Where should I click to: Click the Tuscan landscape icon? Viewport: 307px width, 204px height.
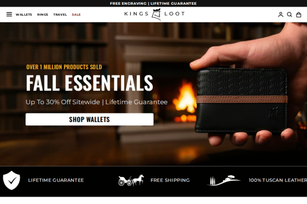pyautogui.click(x=223, y=180)
